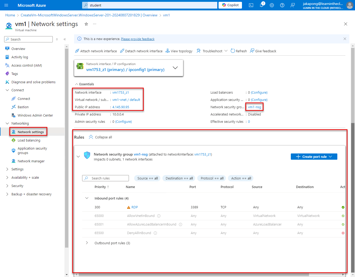The width and height of the screenshot is (355, 277).
Task: Click Configure for Load balancers
Action: [x=259, y=93]
